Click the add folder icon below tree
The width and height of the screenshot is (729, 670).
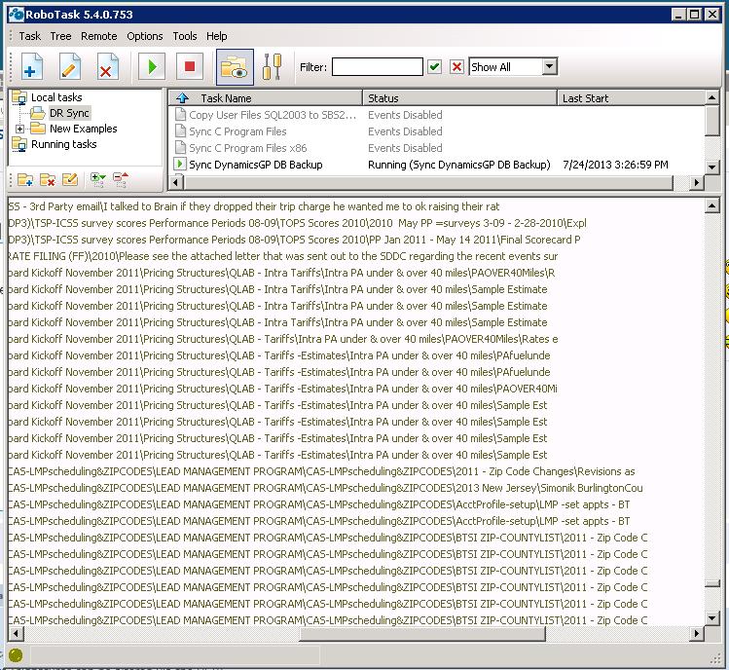(x=25, y=179)
